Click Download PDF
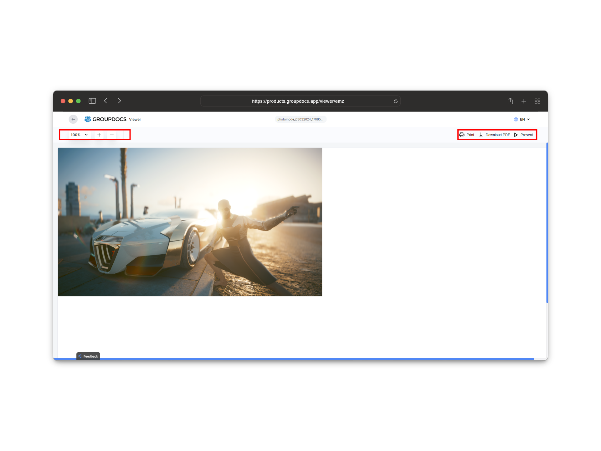This screenshot has width=601, height=451. (494, 135)
